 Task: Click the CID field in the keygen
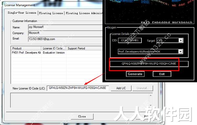tap(130, 40)
